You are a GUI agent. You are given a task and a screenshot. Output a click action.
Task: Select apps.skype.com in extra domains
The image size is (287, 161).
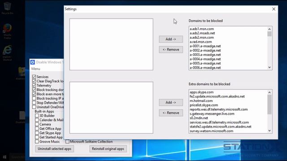(201, 92)
